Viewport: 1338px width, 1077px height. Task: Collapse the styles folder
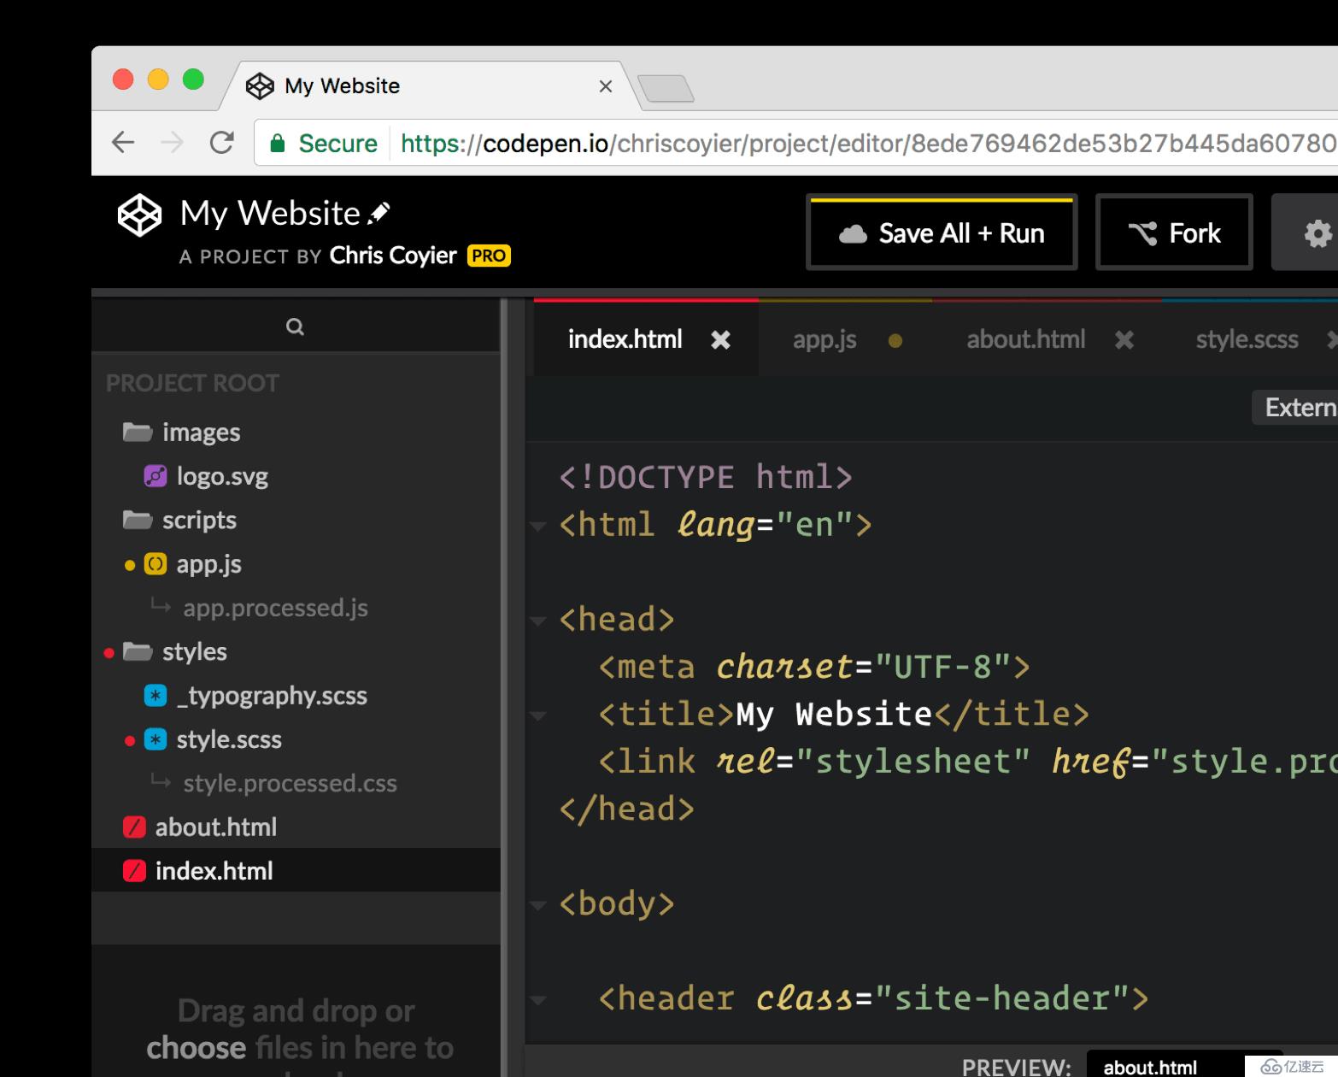174,652
